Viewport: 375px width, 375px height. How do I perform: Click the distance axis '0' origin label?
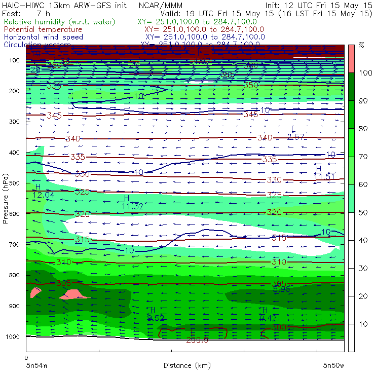[x=26, y=358]
